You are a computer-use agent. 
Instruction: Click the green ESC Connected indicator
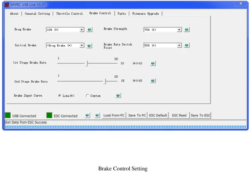point(49,115)
